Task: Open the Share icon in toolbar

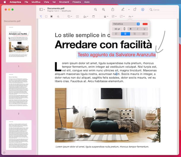Action: coord(113,10)
